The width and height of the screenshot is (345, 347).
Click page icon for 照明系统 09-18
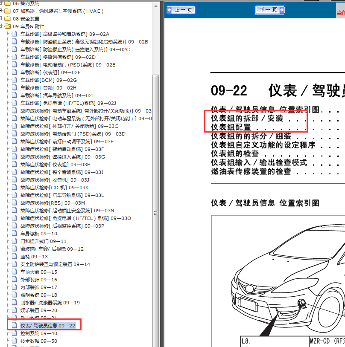click(15, 295)
